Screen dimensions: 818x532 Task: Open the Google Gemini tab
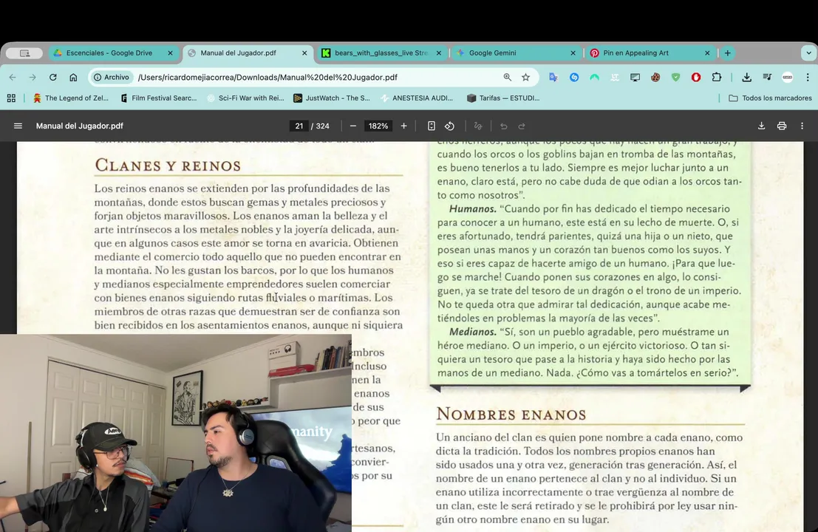pos(516,52)
